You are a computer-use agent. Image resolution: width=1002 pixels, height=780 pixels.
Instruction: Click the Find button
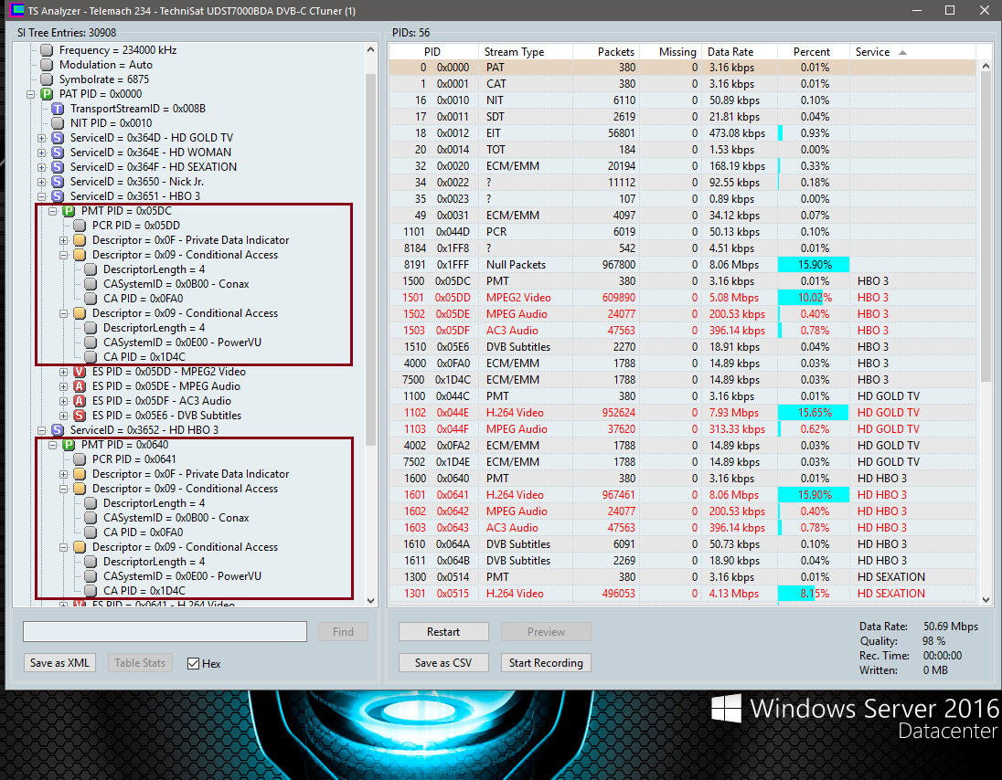tap(343, 632)
